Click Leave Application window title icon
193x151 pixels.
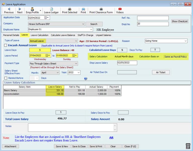[x=3, y=4]
